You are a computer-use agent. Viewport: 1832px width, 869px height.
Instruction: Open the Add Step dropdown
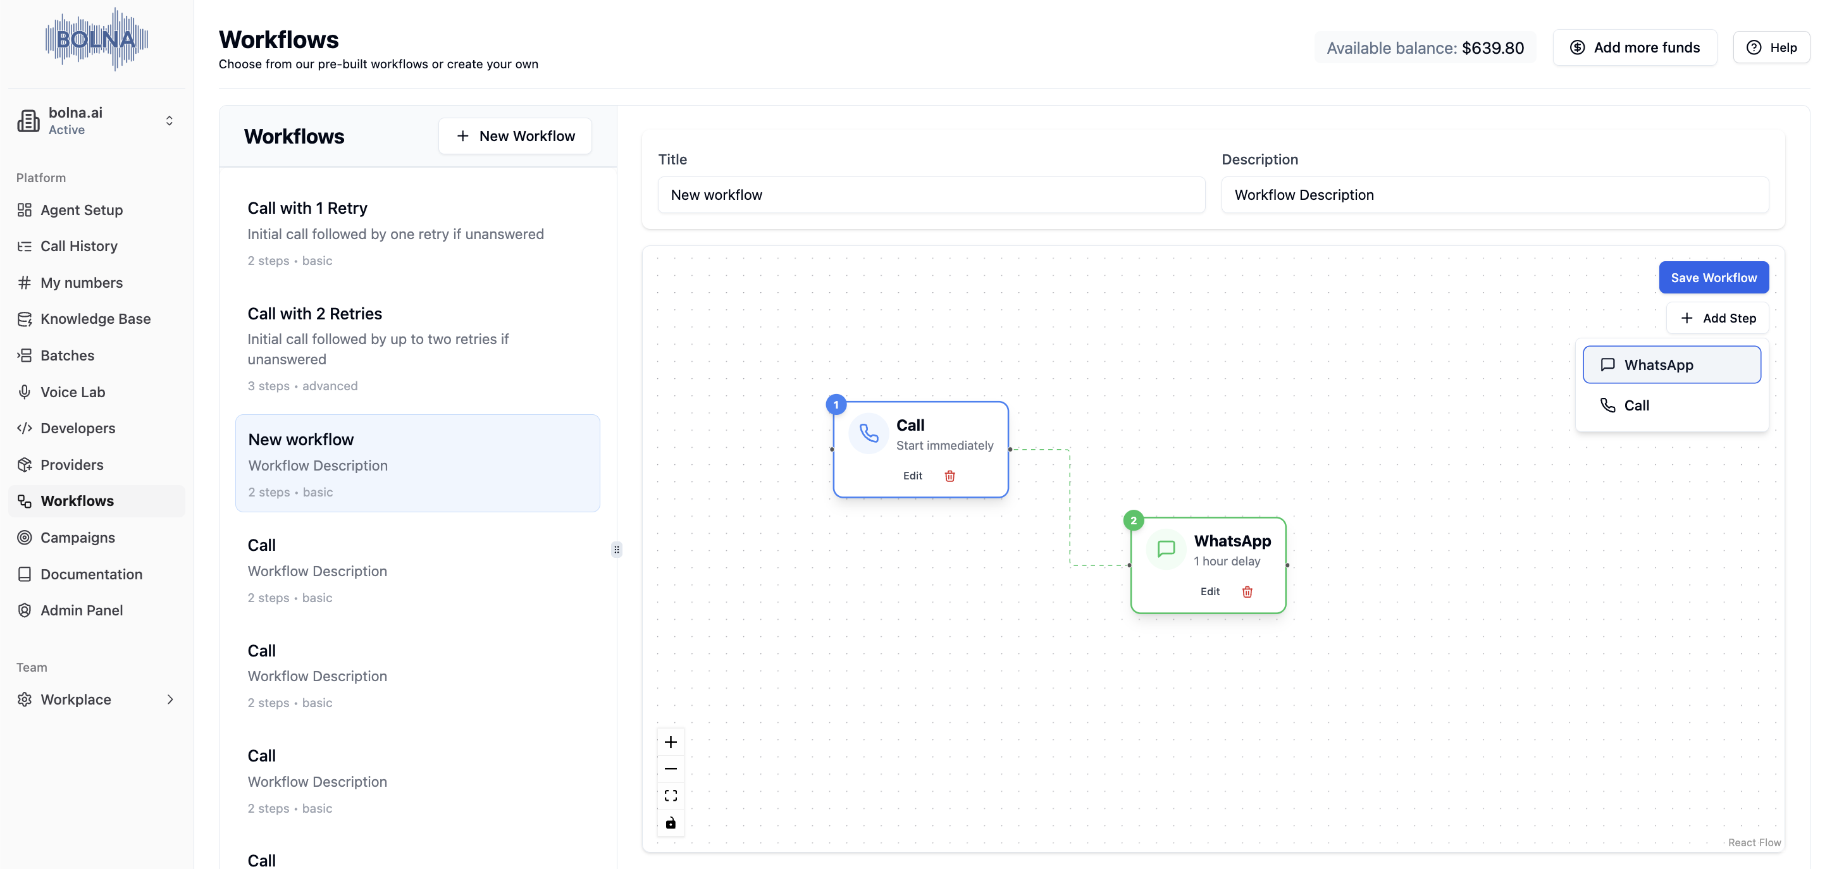(x=1717, y=318)
